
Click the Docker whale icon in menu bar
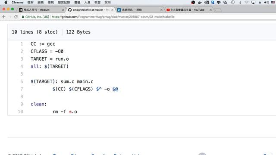[200, 2]
